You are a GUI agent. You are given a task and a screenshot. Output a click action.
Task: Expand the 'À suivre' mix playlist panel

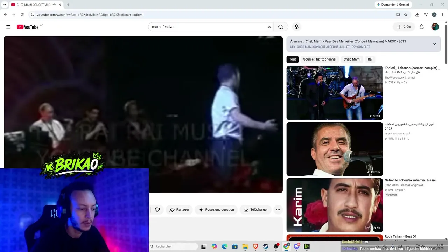click(434, 44)
